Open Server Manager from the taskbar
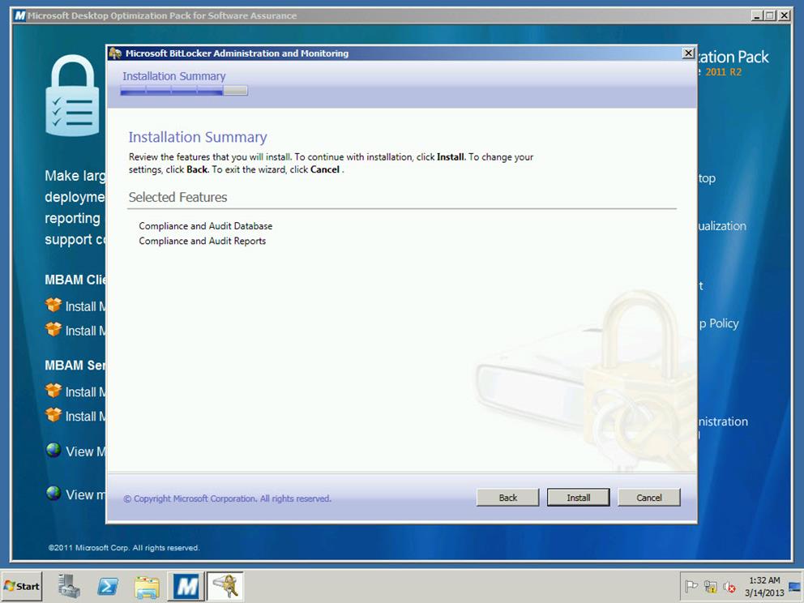The image size is (804, 603). pos(69,586)
